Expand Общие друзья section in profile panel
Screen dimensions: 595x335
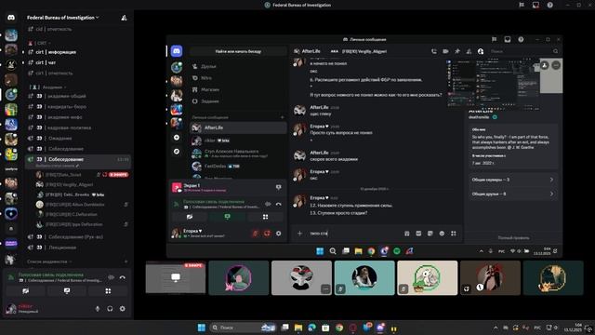click(513, 194)
